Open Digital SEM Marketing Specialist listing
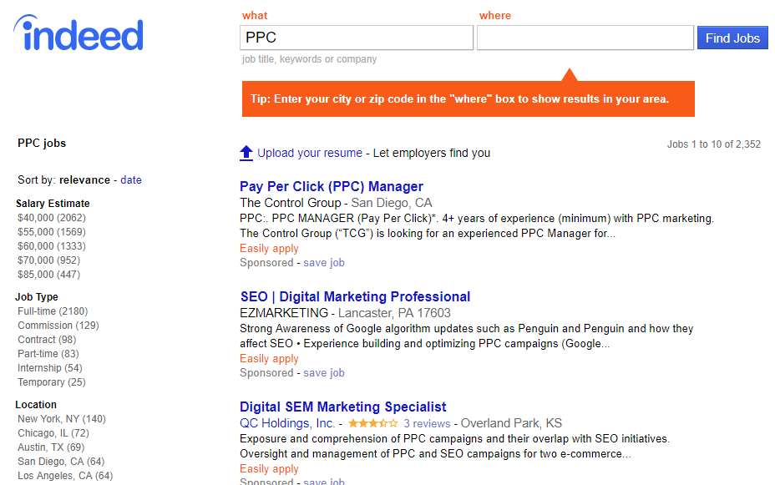The width and height of the screenshot is (775, 485). click(343, 407)
